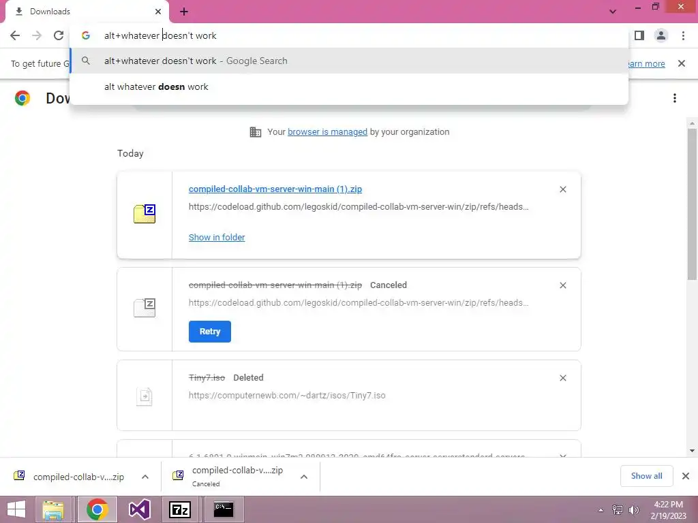This screenshot has height=523, width=698.
Task: Follow the Learn more link in the info bar
Action: coord(646,63)
